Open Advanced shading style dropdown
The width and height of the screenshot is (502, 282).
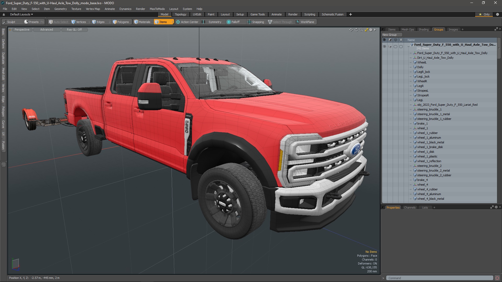tap(47, 30)
